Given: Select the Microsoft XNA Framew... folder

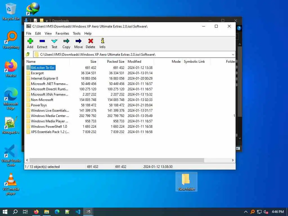Looking at the screenshot, I should [x=49, y=94].
